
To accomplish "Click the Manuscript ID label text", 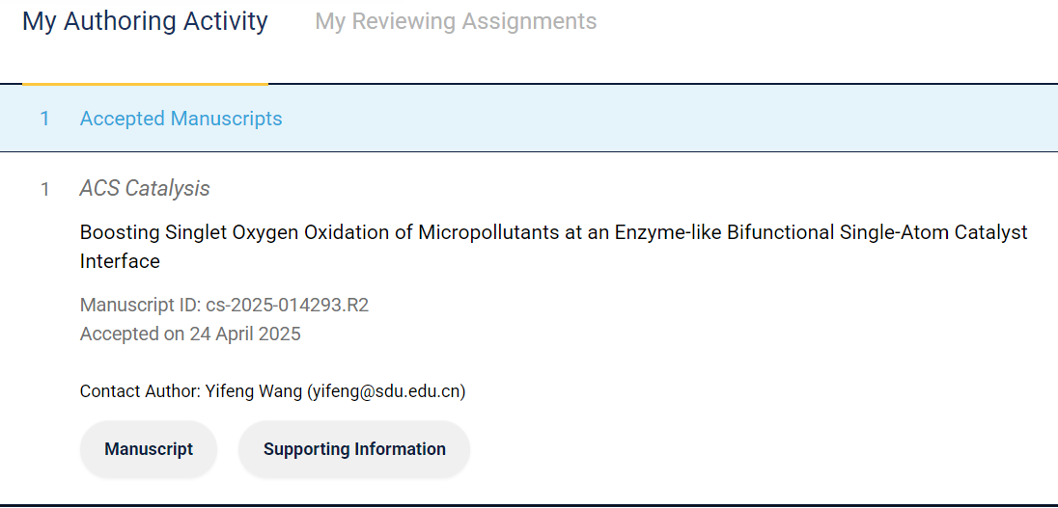I will pyautogui.click(x=141, y=306).
